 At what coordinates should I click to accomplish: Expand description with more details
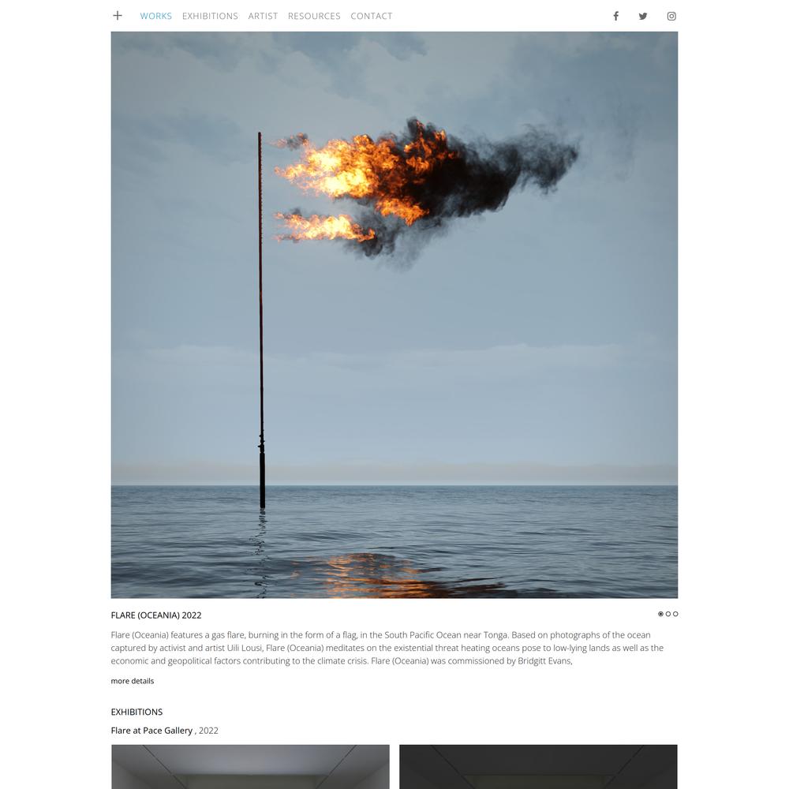(133, 681)
